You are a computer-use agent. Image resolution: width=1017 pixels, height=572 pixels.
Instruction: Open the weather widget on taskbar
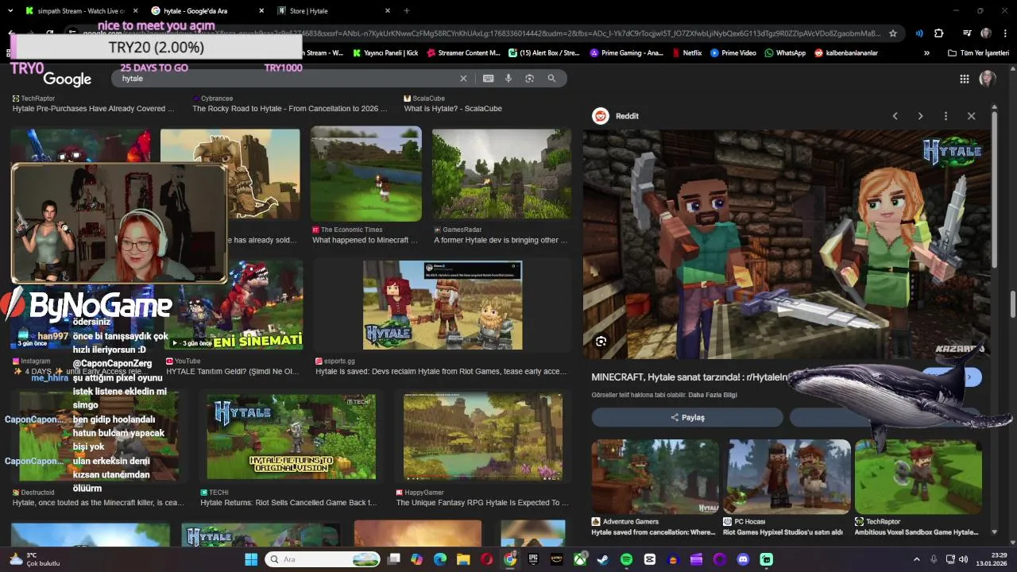pos(36,559)
